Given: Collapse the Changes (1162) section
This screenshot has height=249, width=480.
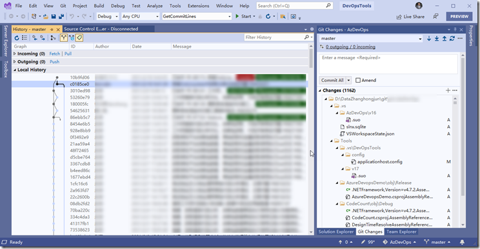Looking at the screenshot, I should [320, 90].
